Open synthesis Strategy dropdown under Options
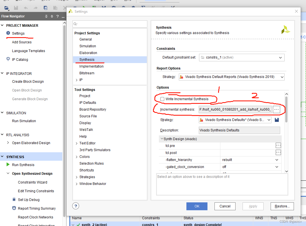Viewport: 306px width, 226px height. [x=269, y=120]
